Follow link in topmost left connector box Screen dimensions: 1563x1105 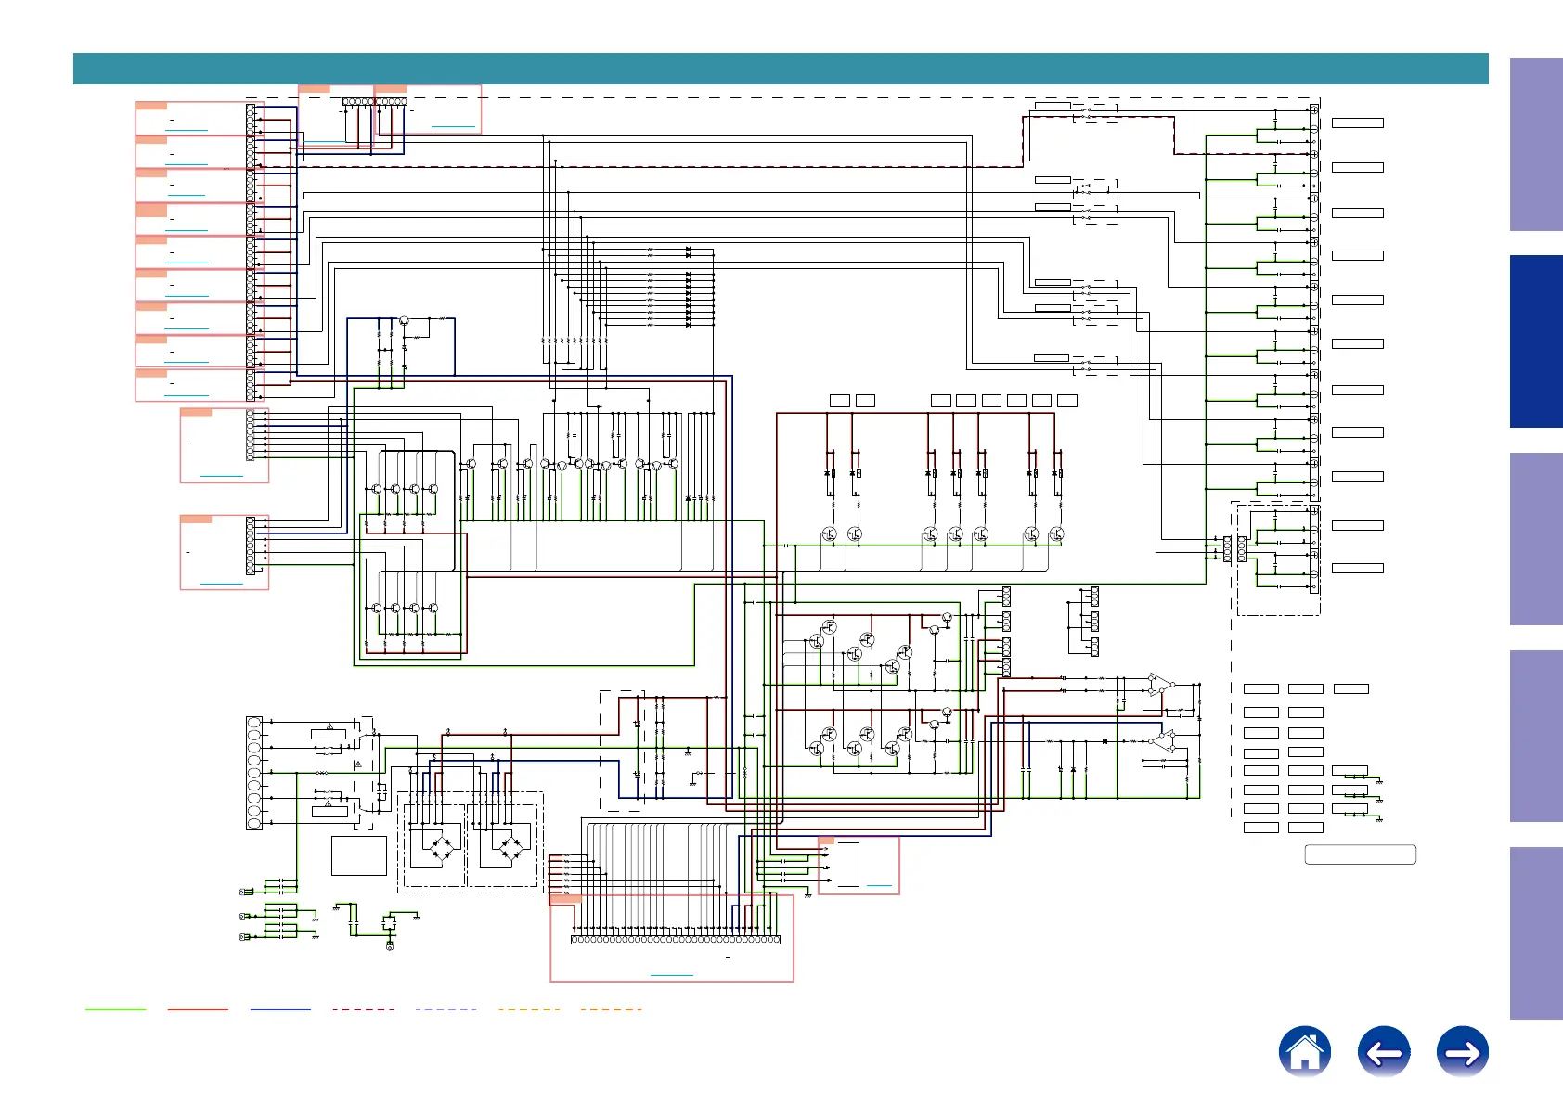click(x=187, y=130)
